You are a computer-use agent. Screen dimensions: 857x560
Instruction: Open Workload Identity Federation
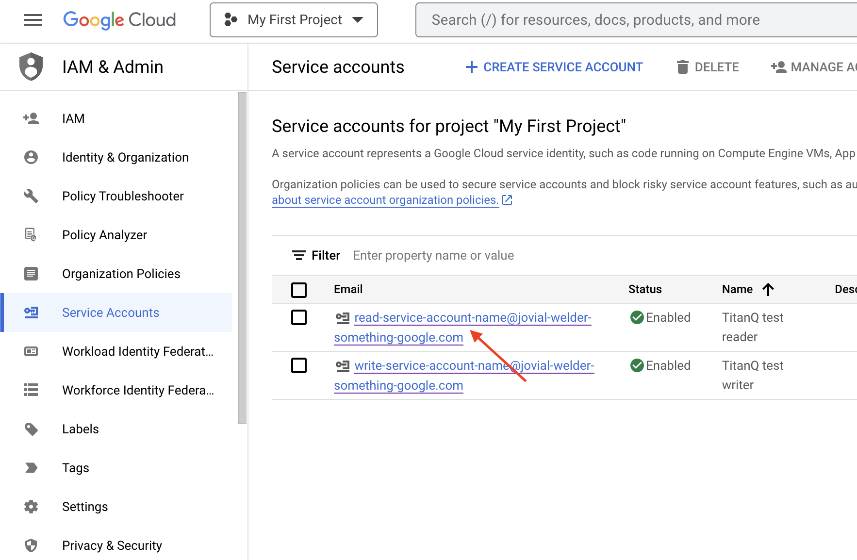coord(138,351)
